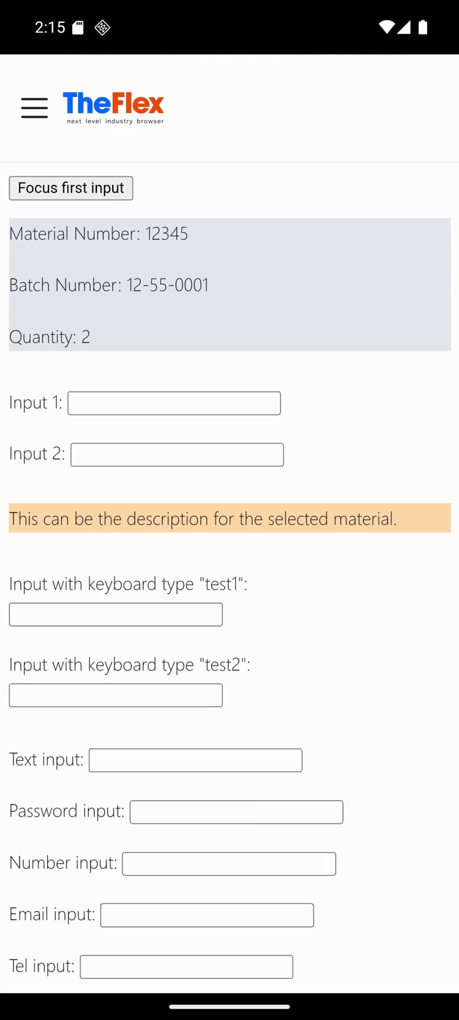
Task: Open the hamburger navigation menu
Action: [34, 108]
